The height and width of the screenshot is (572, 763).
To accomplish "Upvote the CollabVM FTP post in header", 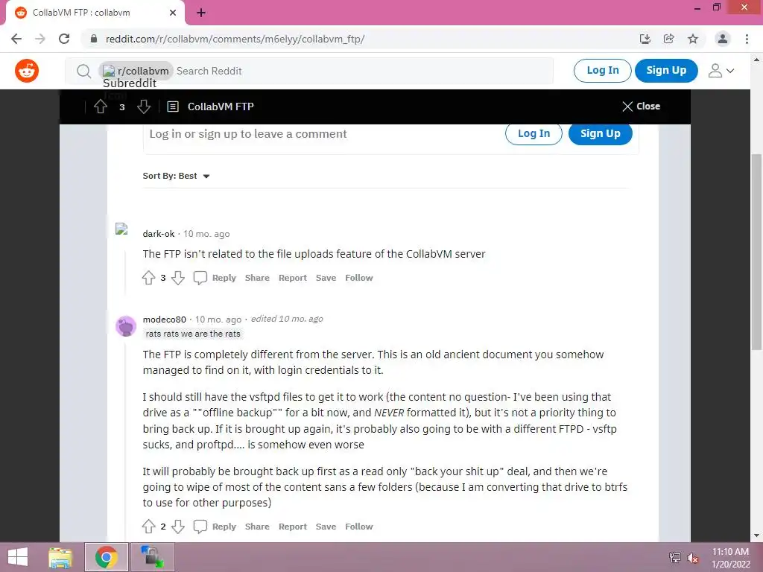I will pyautogui.click(x=101, y=107).
